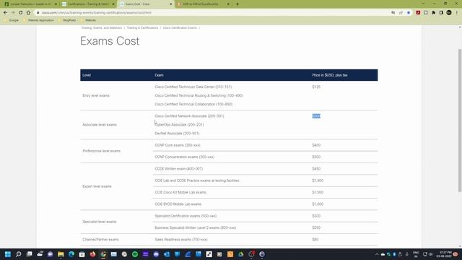462x260 pixels.
Task: Follow the Cisco Certification Exams breadcrumb
Action: pyautogui.click(x=180, y=27)
